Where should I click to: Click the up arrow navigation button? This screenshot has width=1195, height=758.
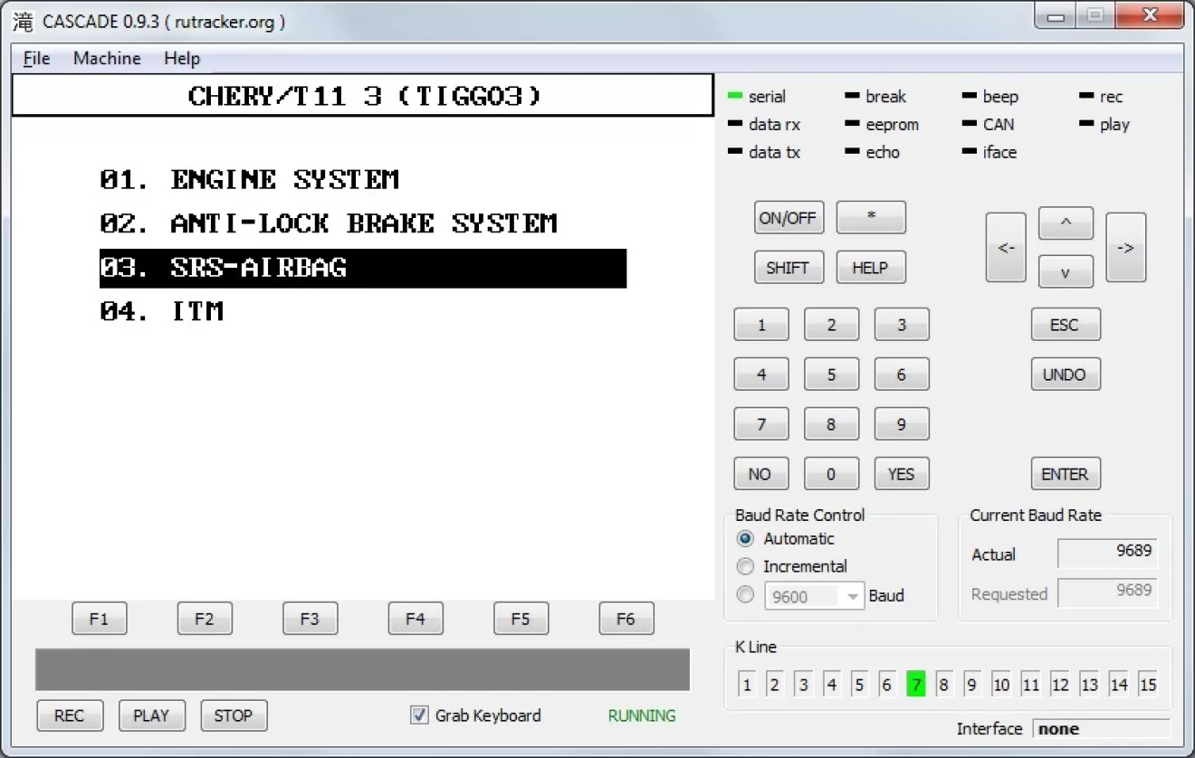[x=1066, y=223]
